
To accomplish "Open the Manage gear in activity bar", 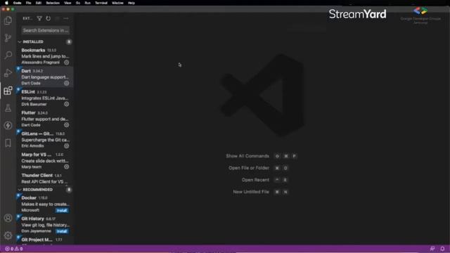I will point(8,235).
